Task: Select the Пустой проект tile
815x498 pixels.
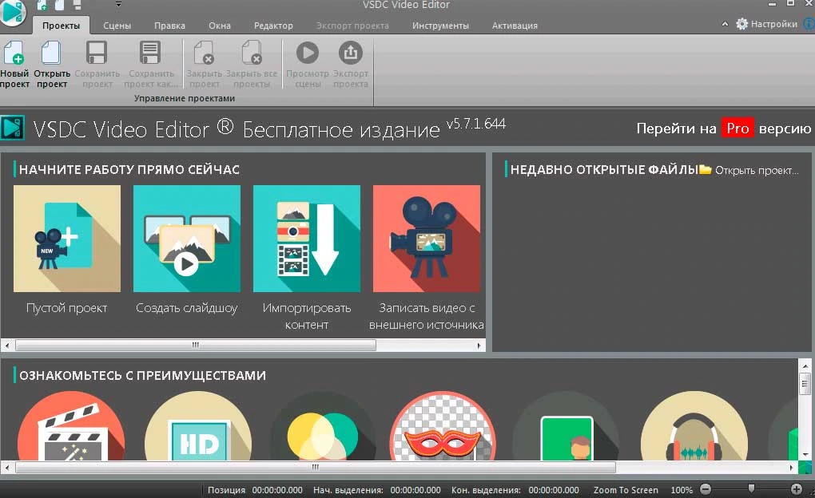Action: [x=67, y=250]
